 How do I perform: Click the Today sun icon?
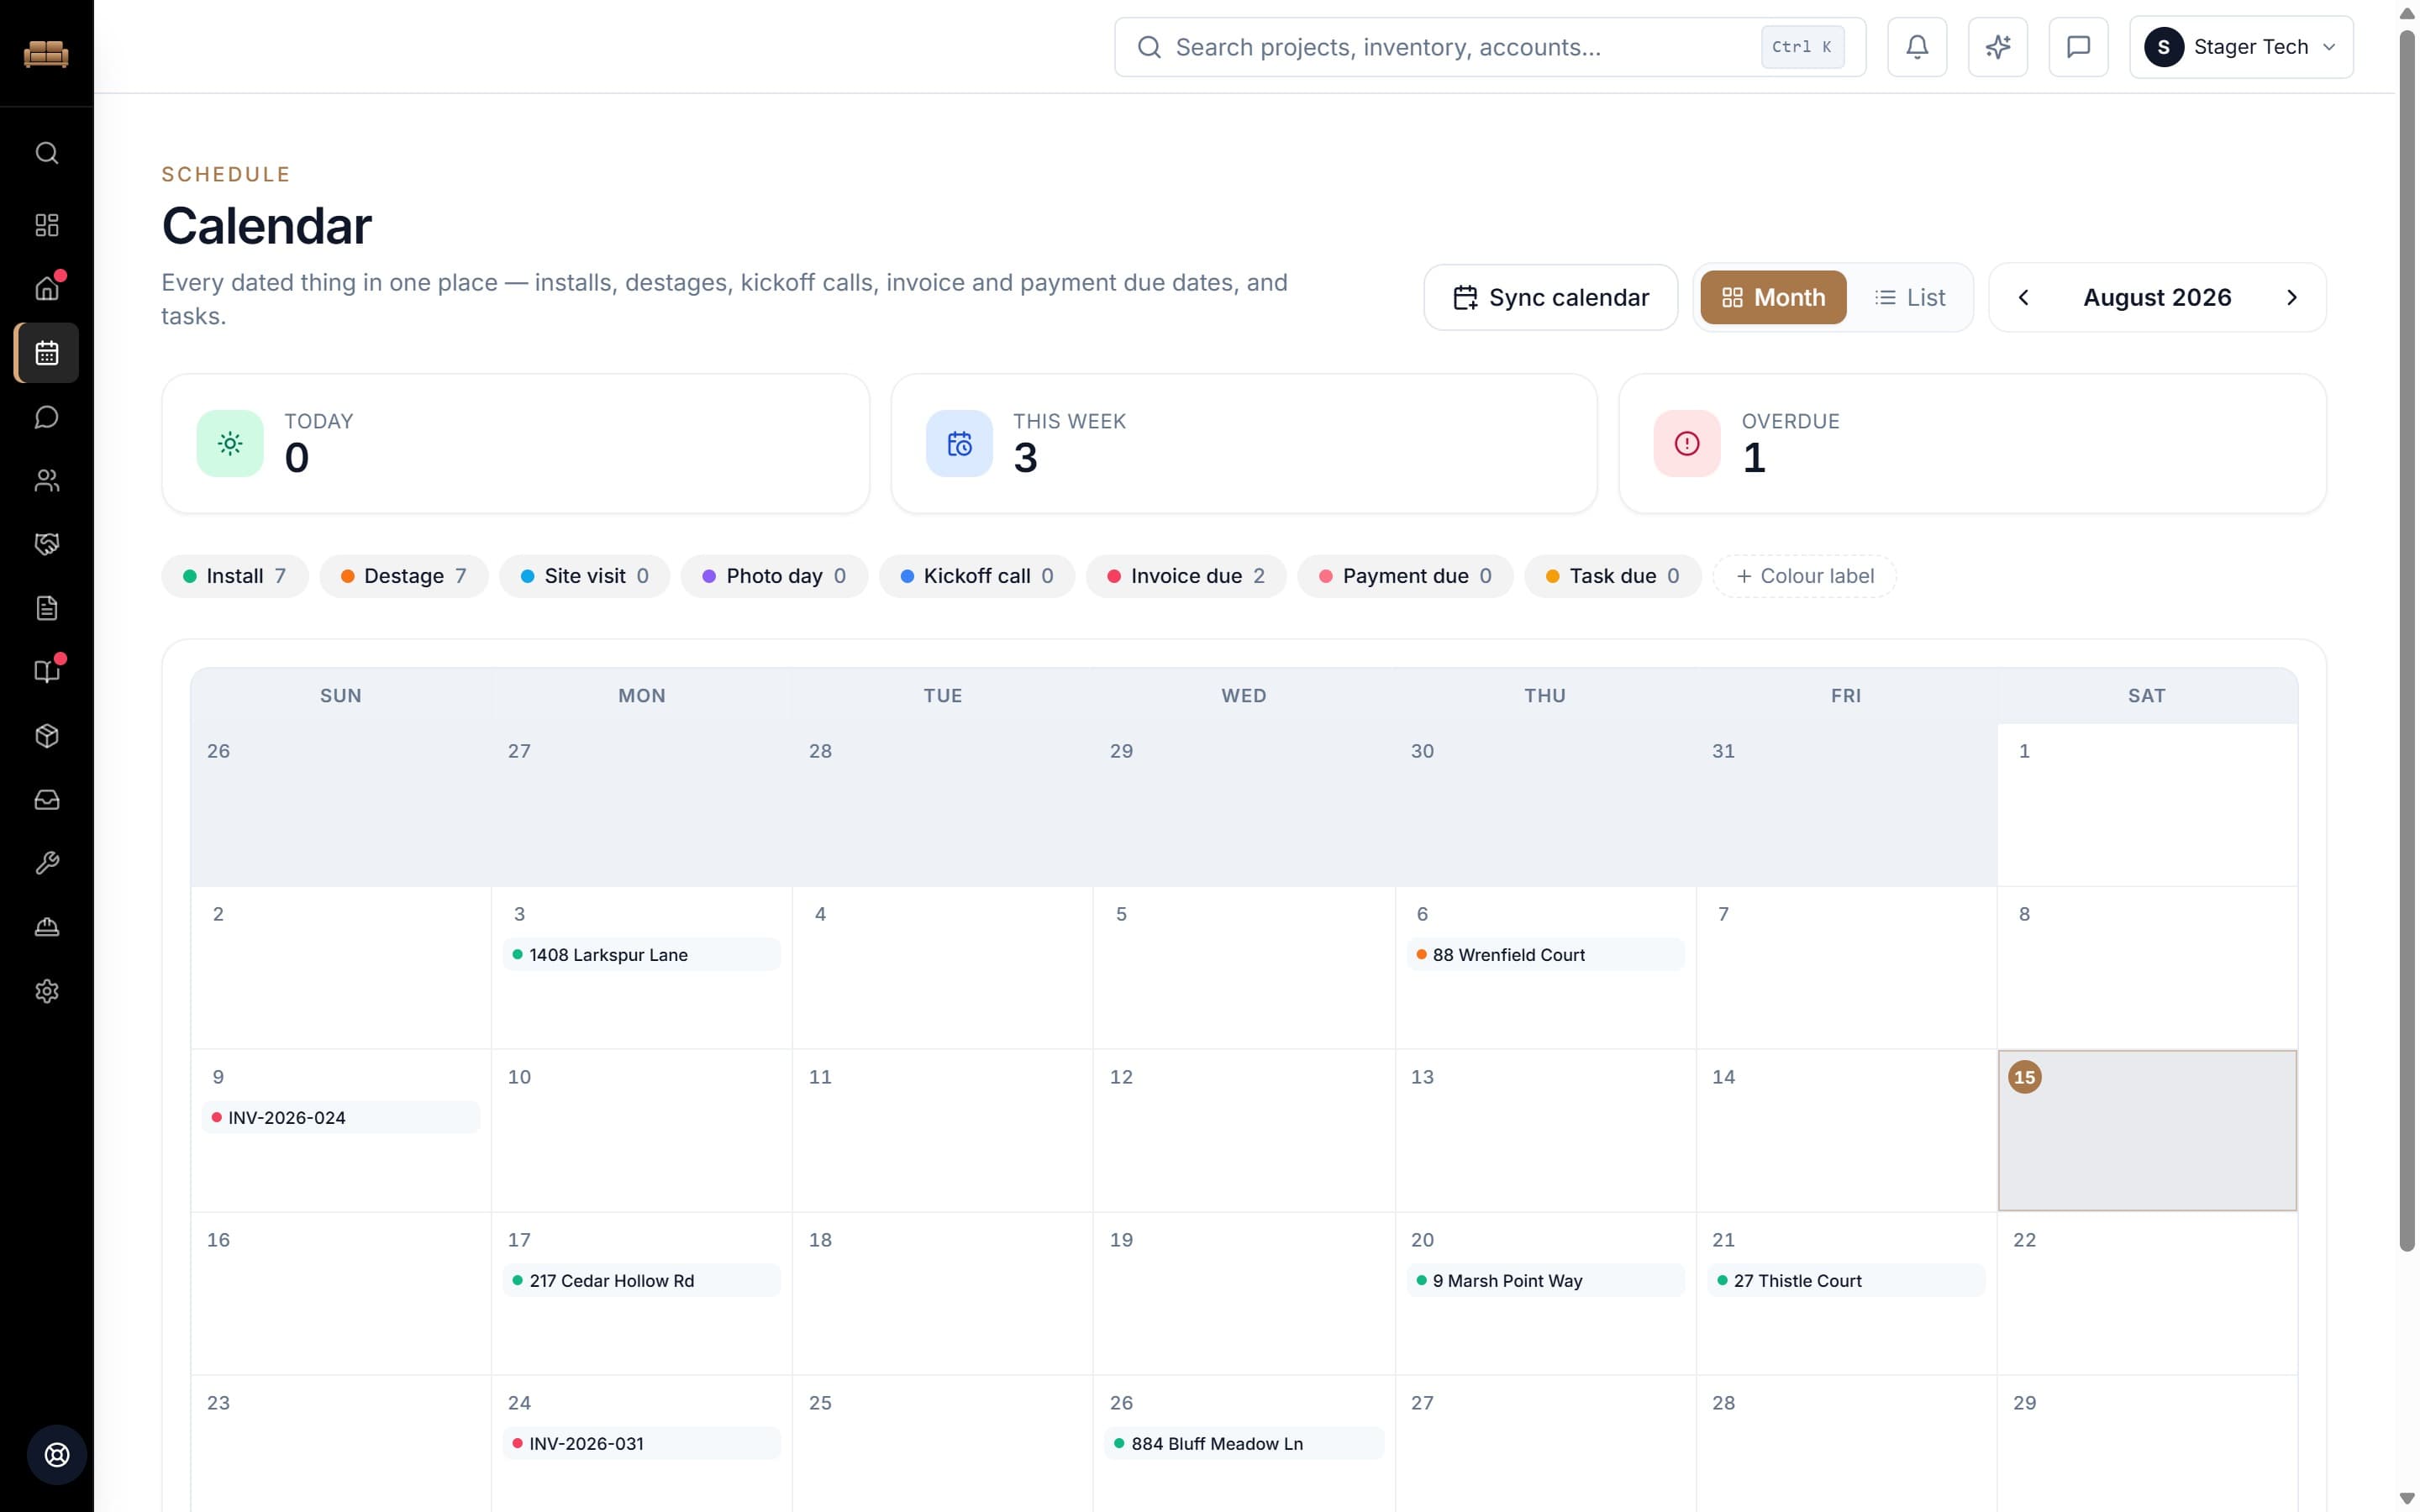[x=230, y=443]
